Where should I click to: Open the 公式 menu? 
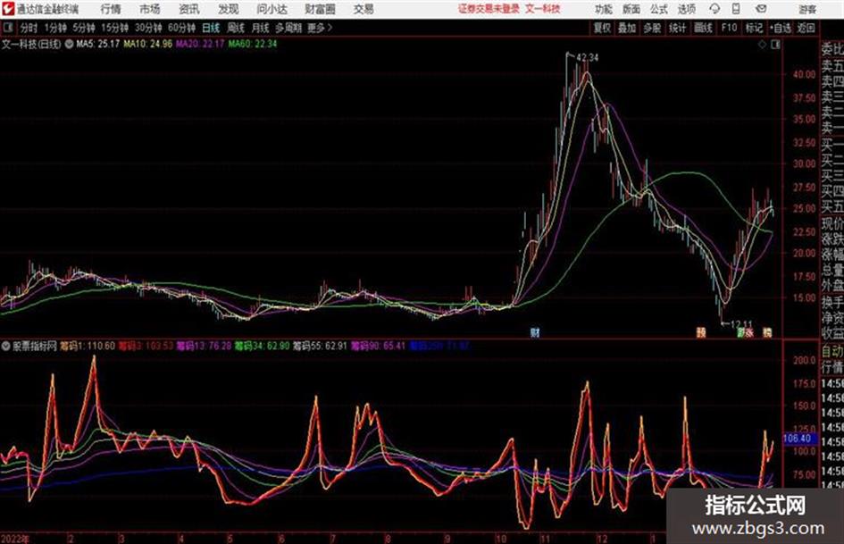658,9
